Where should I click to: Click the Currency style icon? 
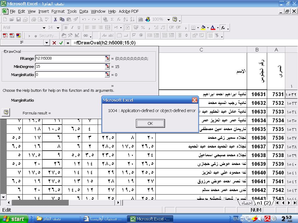(136, 28)
